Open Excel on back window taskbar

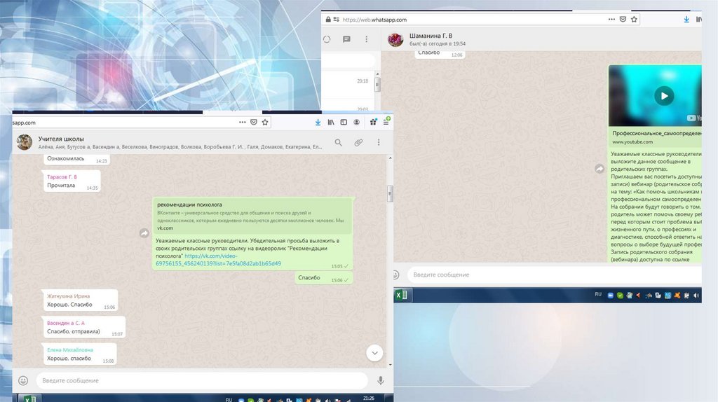click(401, 295)
